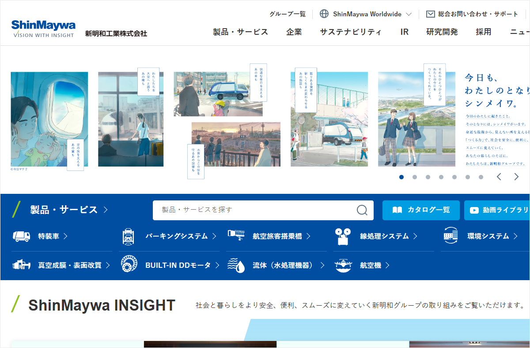The height and width of the screenshot is (348, 530).
Task: Select the third carousel dot
Action: [428, 177]
